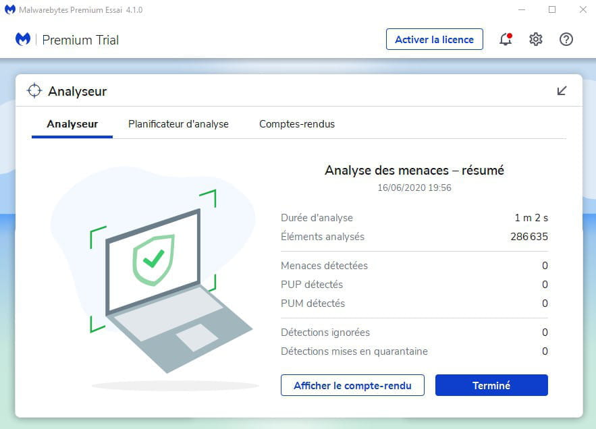
Task: Click the Menaces détectées value 0
Action: coord(545,266)
